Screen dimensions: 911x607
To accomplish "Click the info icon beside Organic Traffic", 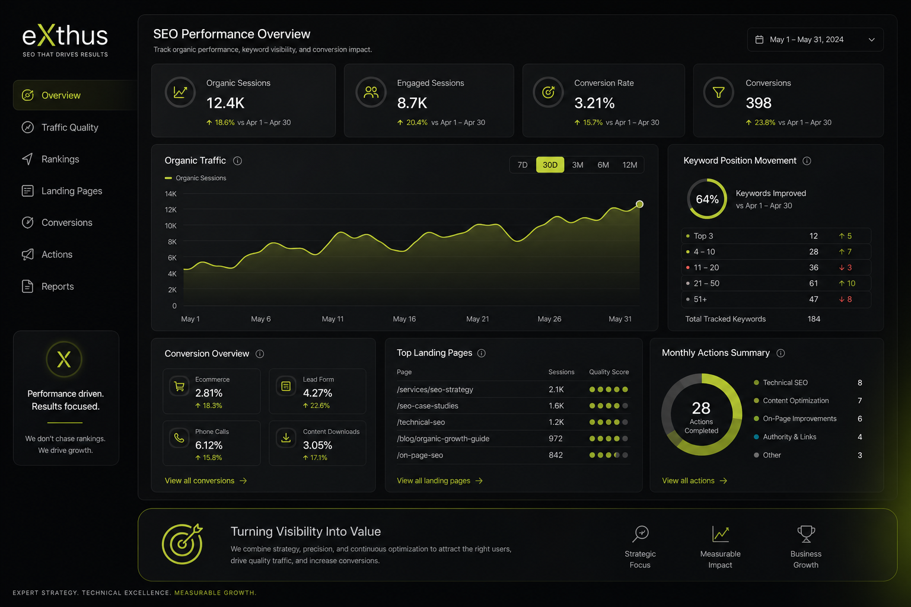I will (237, 161).
